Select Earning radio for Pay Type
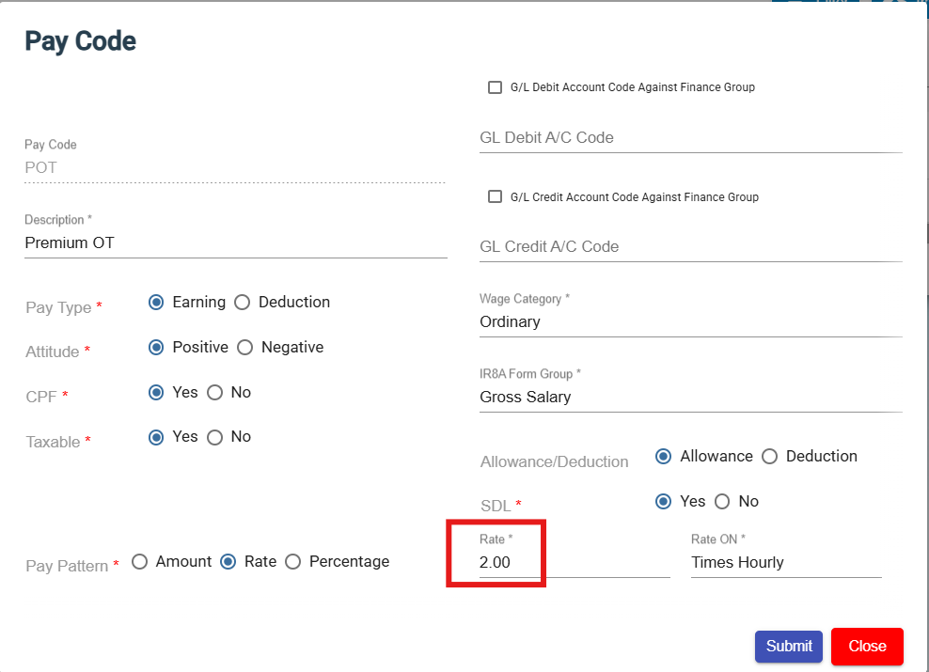The height and width of the screenshot is (672, 929). 157,303
